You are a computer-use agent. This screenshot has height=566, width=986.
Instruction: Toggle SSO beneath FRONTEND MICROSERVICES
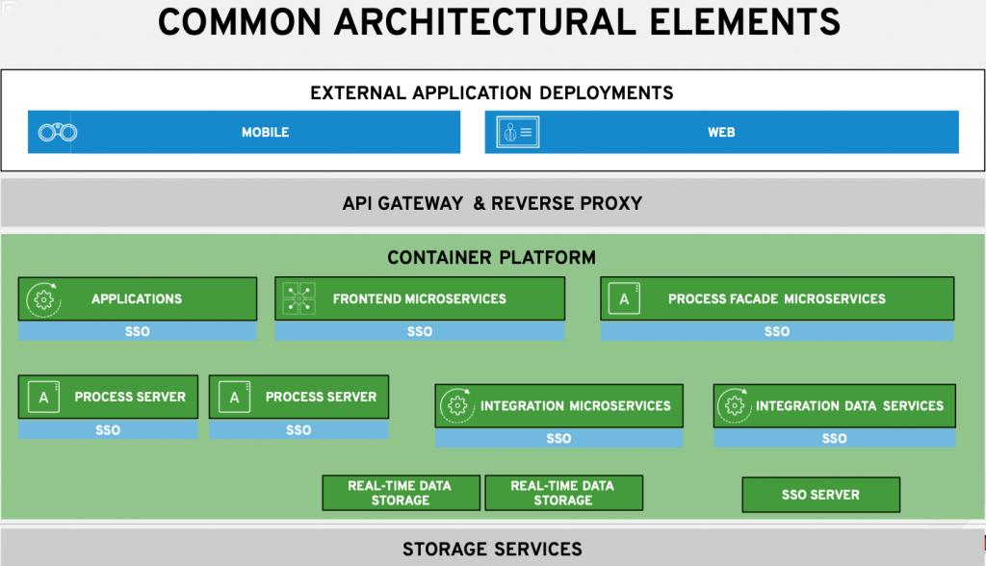(x=419, y=331)
